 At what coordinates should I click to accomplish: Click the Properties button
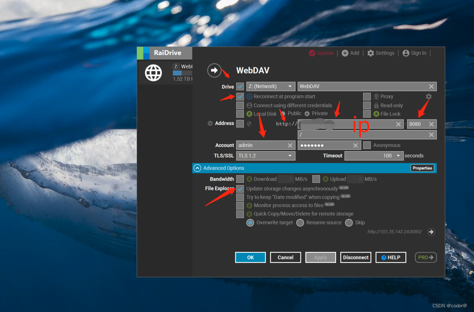(x=422, y=168)
